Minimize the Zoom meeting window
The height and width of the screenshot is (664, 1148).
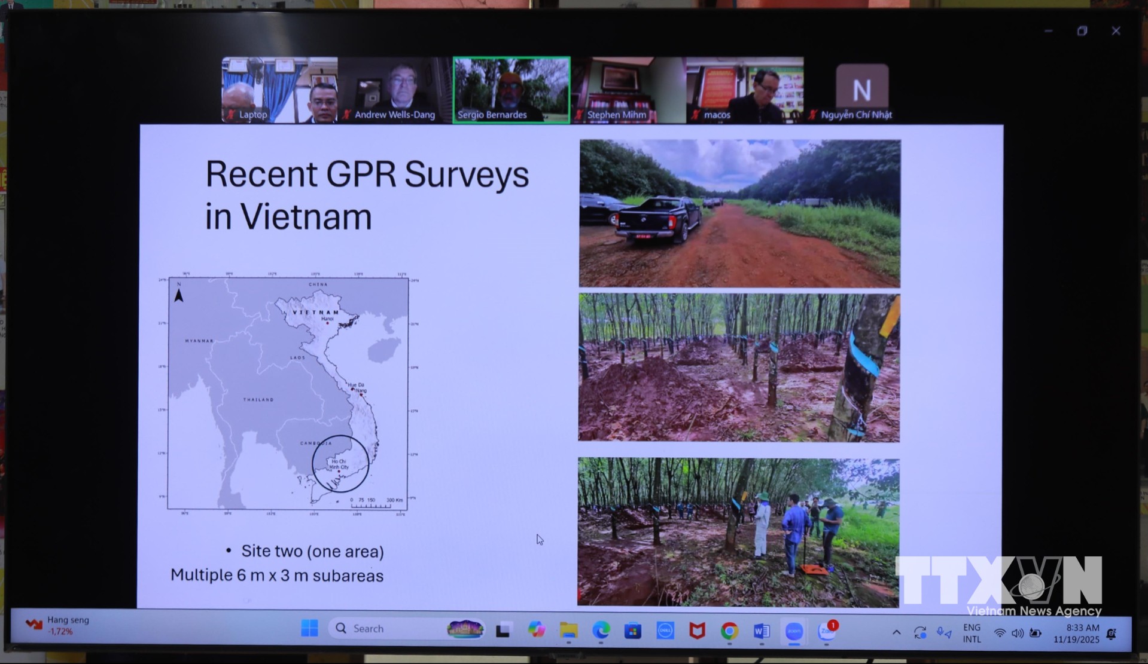point(1048,31)
